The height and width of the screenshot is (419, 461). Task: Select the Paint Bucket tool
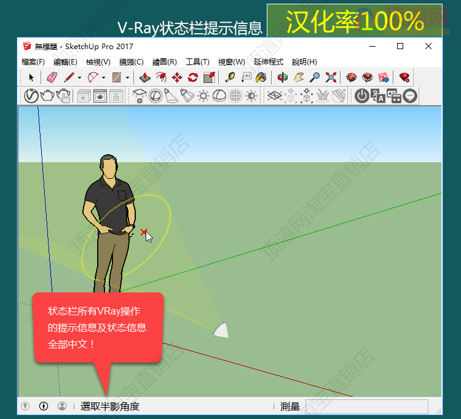261,77
